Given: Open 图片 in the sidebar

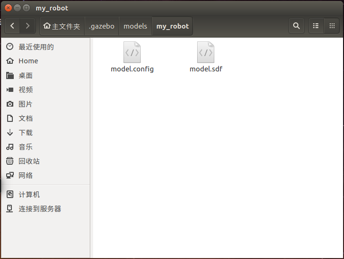Looking at the screenshot, I should (46, 104).
